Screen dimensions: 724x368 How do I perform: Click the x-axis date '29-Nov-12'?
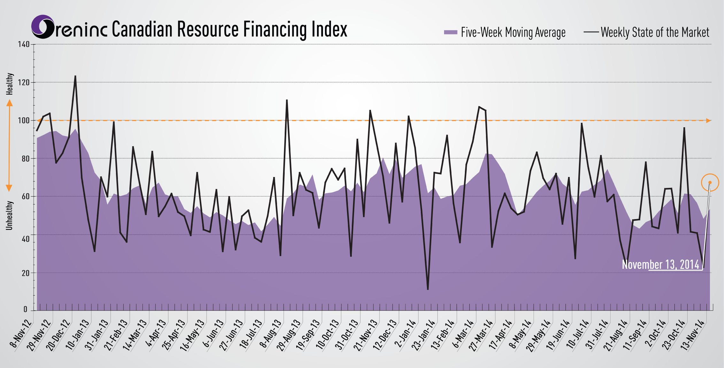39,335
